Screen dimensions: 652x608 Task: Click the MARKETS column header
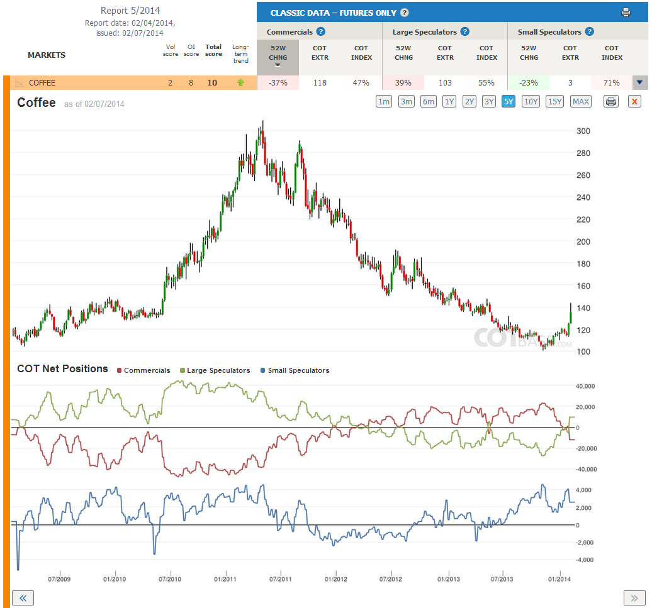click(x=47, y=55)
